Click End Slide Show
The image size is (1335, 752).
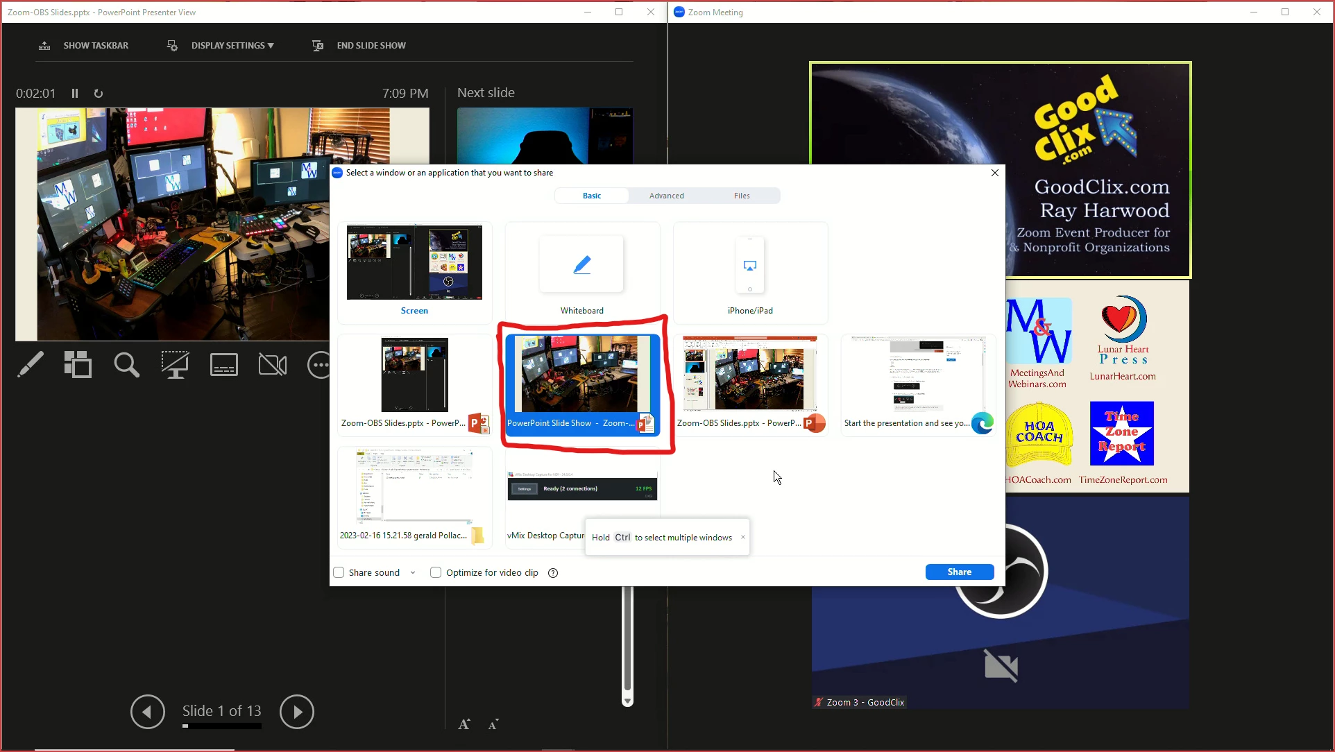371,46
